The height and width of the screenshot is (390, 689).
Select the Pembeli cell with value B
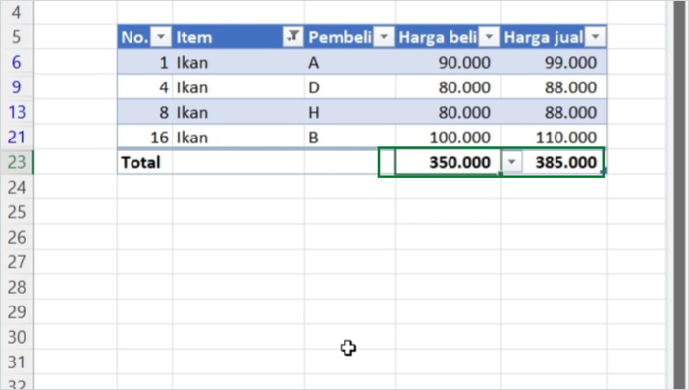click(349, 138)
